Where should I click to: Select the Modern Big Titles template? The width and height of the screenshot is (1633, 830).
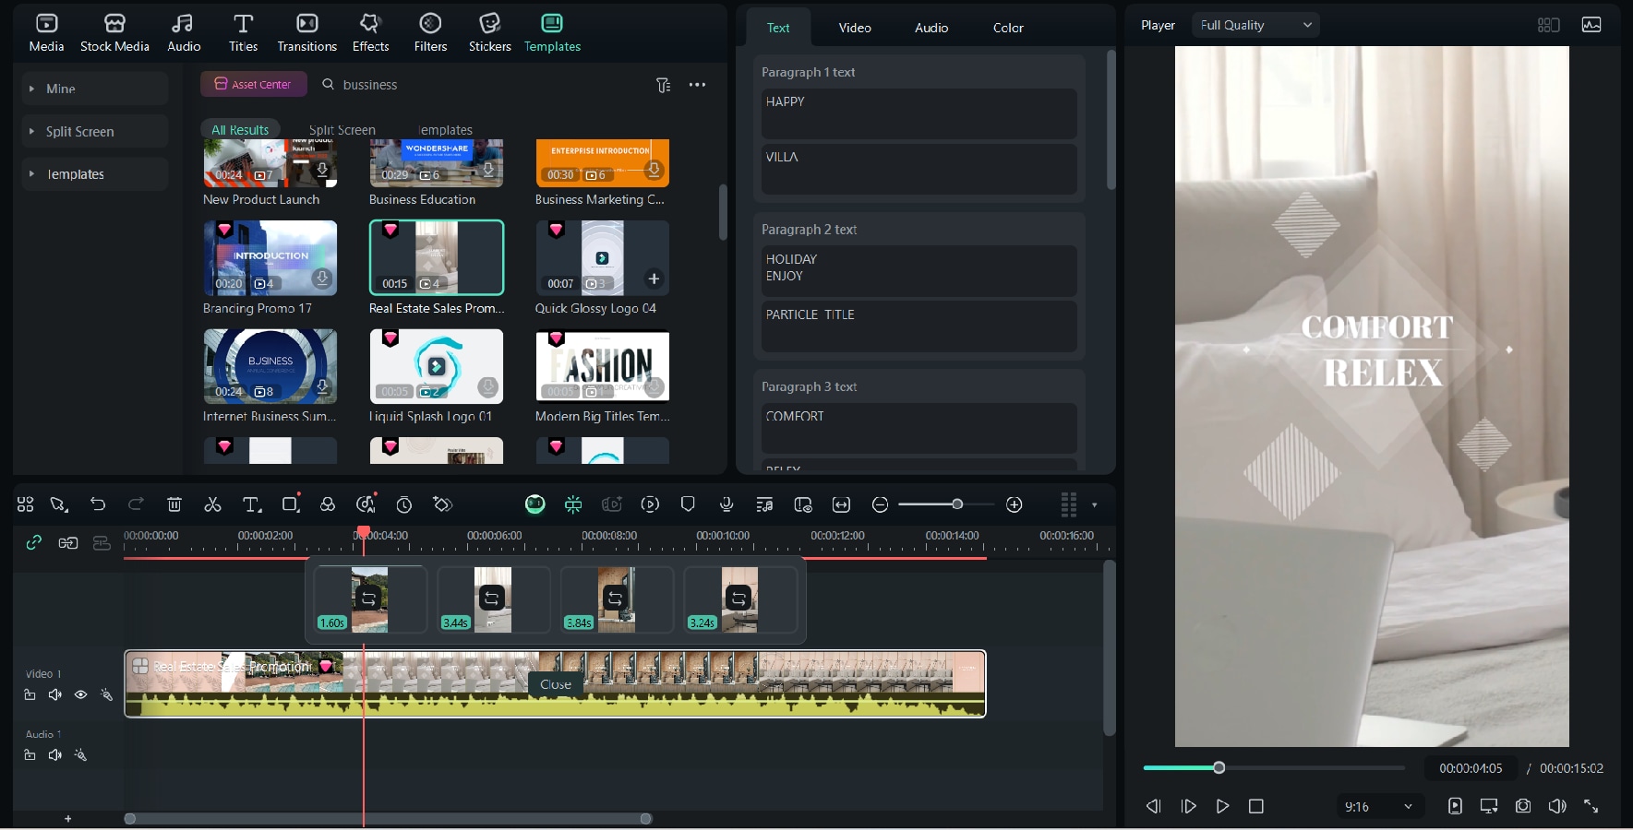click(602, 366)
